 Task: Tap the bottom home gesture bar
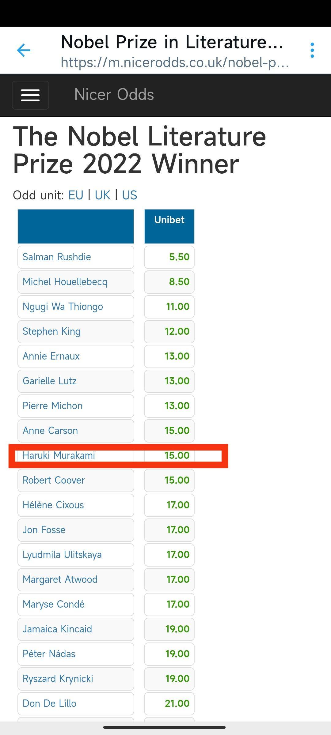pyautogui.click(x=165, y=727)
